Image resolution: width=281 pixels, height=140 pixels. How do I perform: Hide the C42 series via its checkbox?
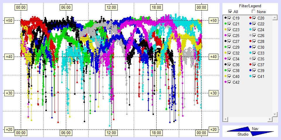tap(229, 82)
